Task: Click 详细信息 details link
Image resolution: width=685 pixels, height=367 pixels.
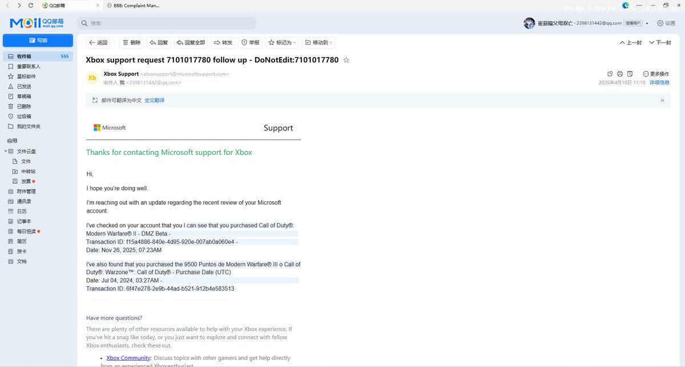Action: click(x=659, y=83)
